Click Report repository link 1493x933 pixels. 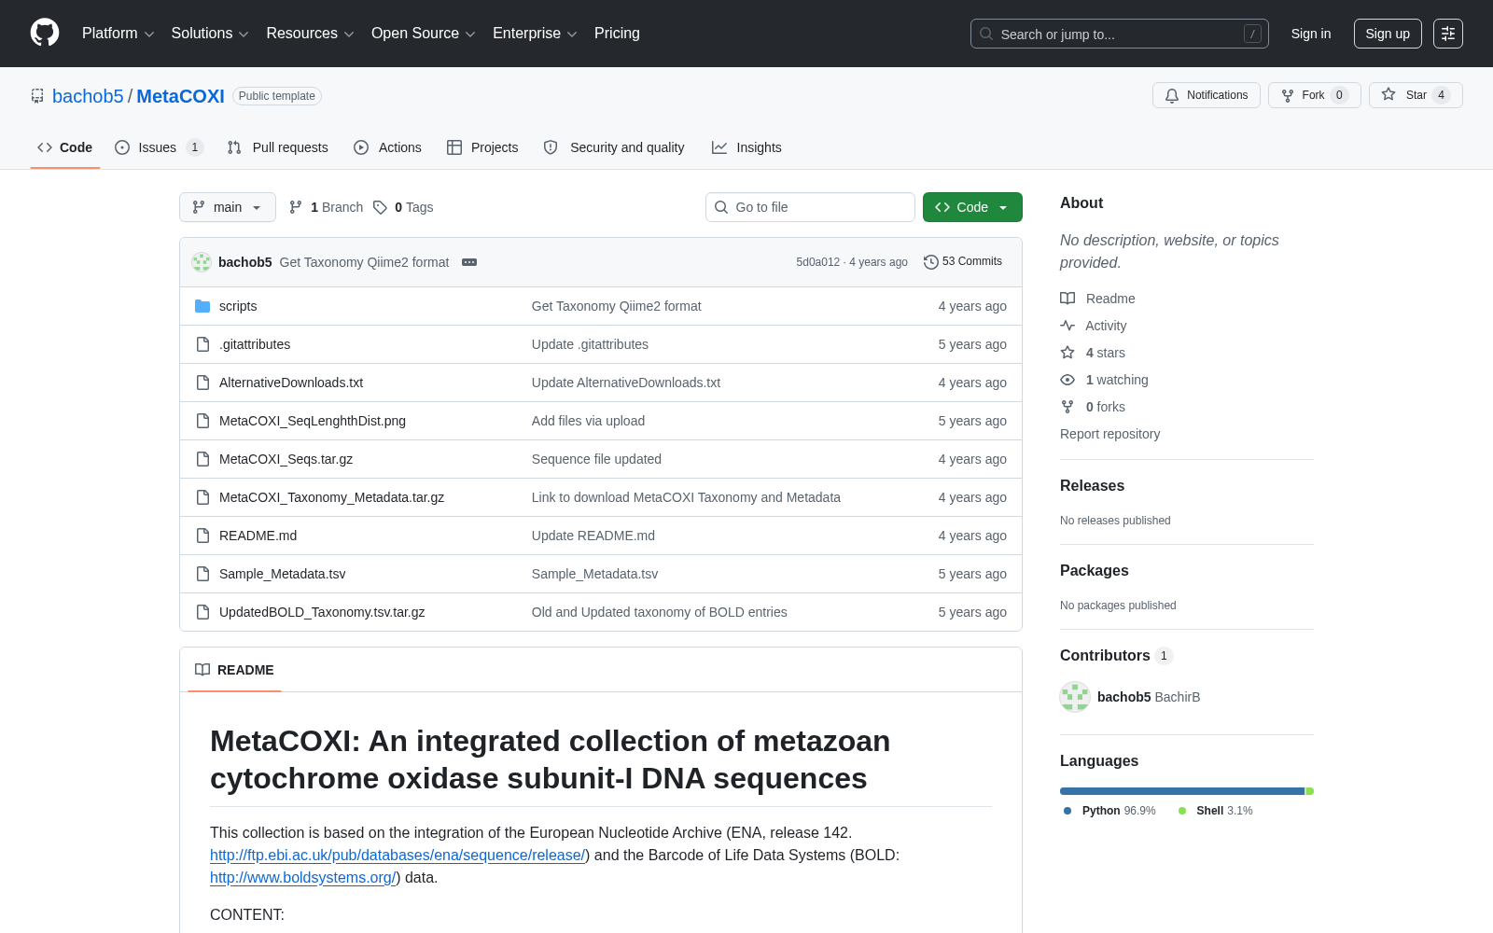click(1109, 434)
